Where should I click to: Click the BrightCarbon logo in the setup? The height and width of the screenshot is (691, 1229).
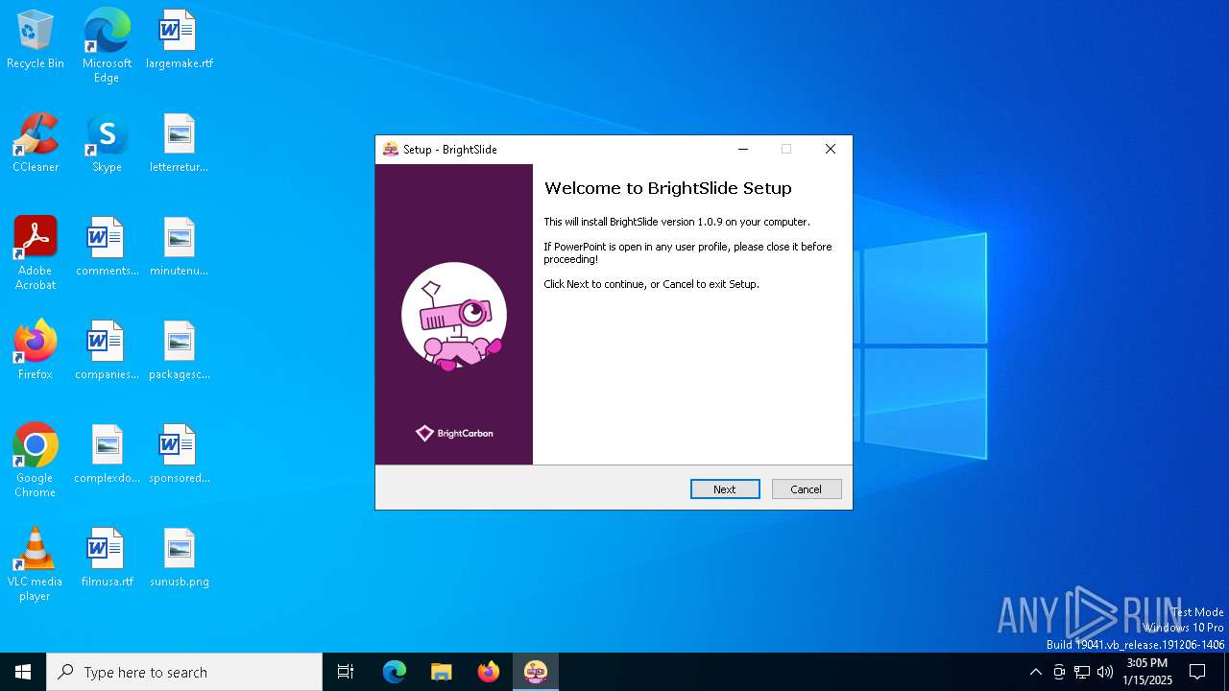point(454,433)
